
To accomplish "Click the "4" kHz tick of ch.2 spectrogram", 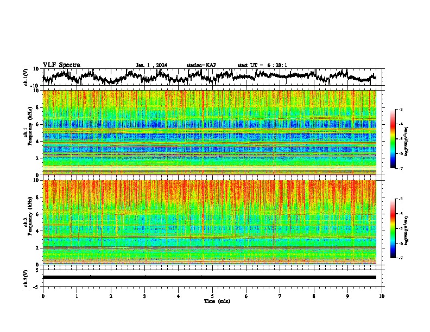I will click(x=37, y=231).
